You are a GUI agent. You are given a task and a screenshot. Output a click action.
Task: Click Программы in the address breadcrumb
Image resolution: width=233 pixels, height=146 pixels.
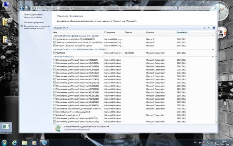click(64, 8)
